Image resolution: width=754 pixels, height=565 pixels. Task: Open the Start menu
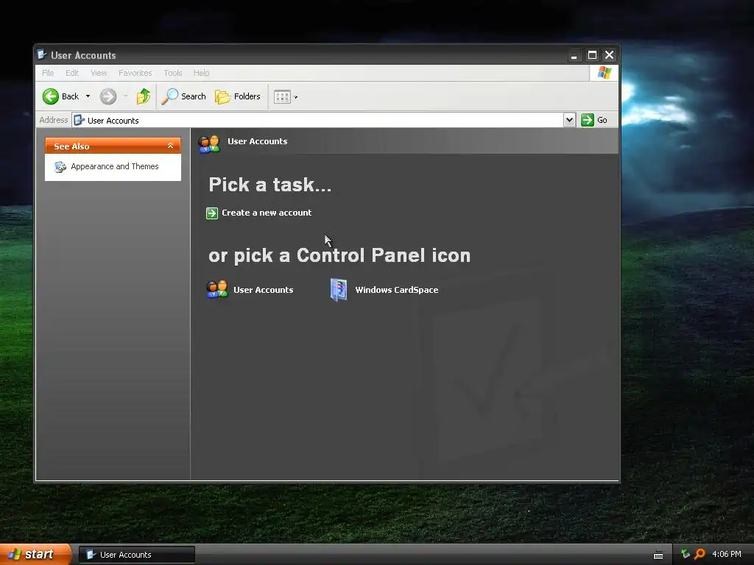point(35,555)
